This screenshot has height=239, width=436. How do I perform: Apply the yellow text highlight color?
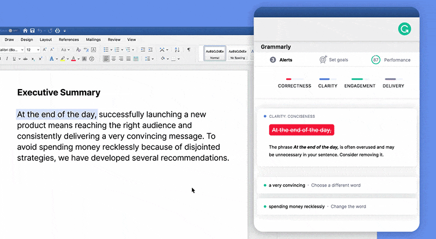[63, 59]
